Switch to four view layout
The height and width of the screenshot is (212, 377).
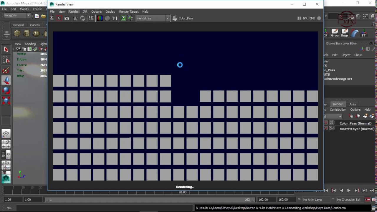click(x=6, y=144)
